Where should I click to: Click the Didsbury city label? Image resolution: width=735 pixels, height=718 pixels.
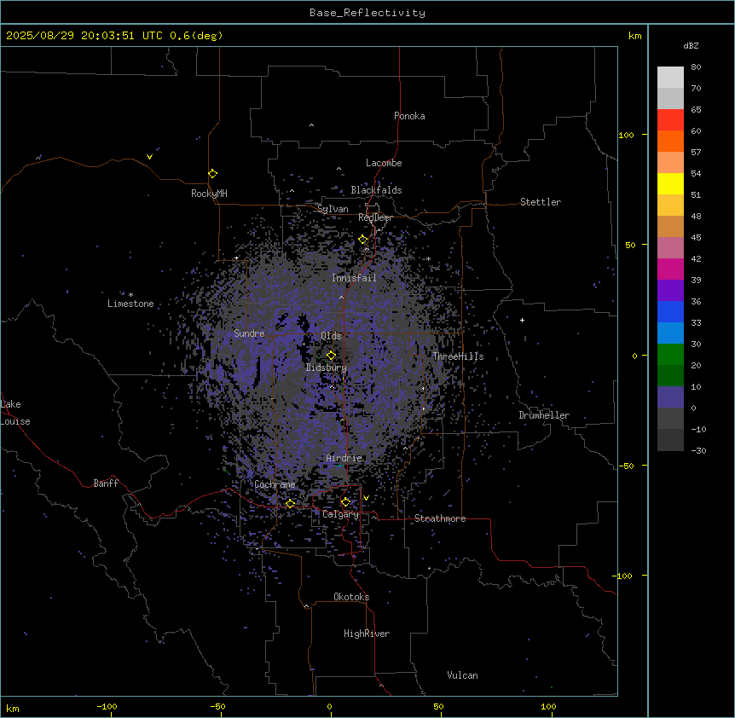327,368
